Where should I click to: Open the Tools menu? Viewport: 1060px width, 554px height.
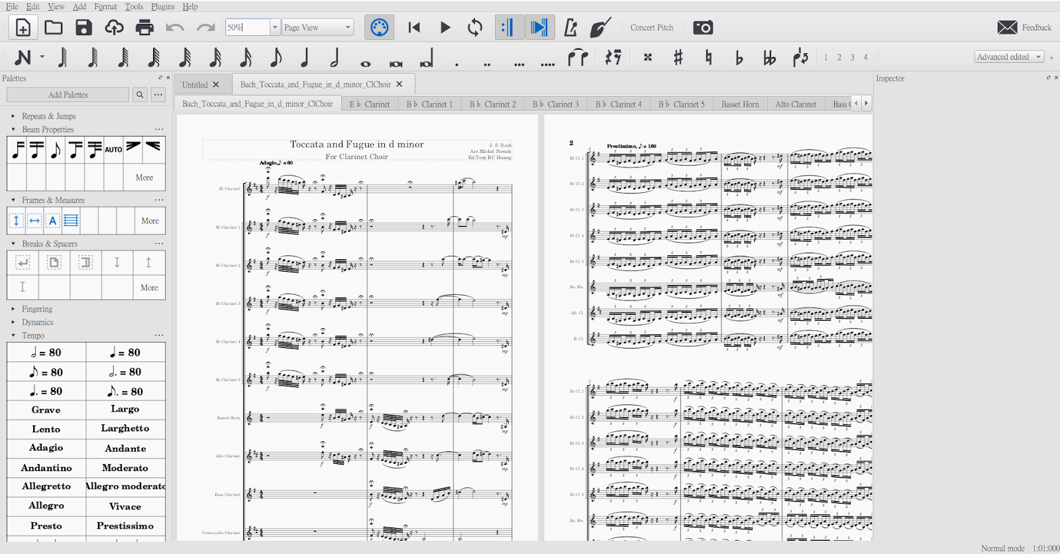[134, 7]
